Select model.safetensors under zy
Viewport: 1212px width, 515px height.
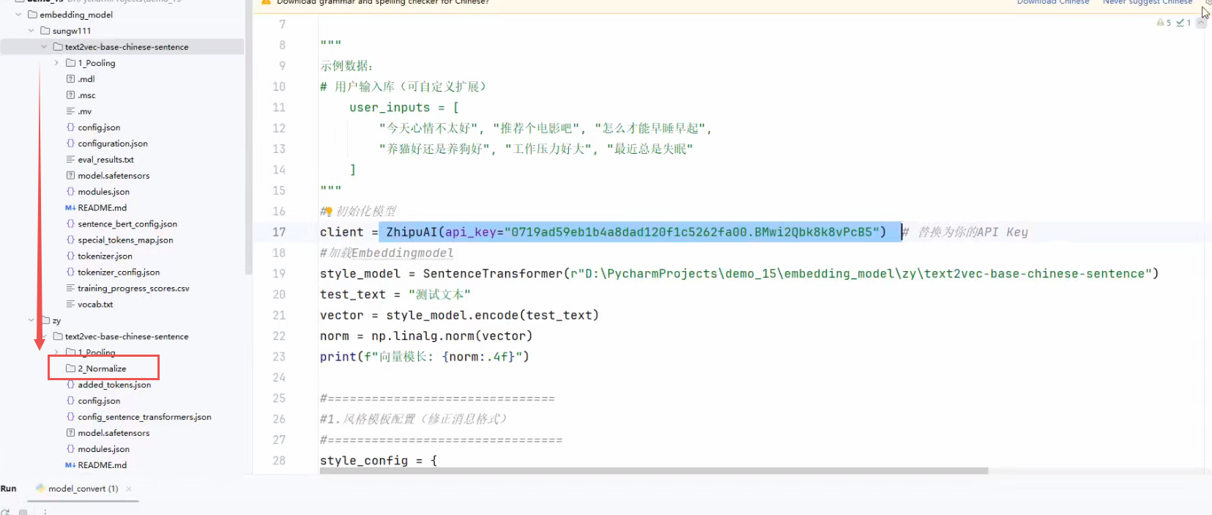[x=114, y=433]
